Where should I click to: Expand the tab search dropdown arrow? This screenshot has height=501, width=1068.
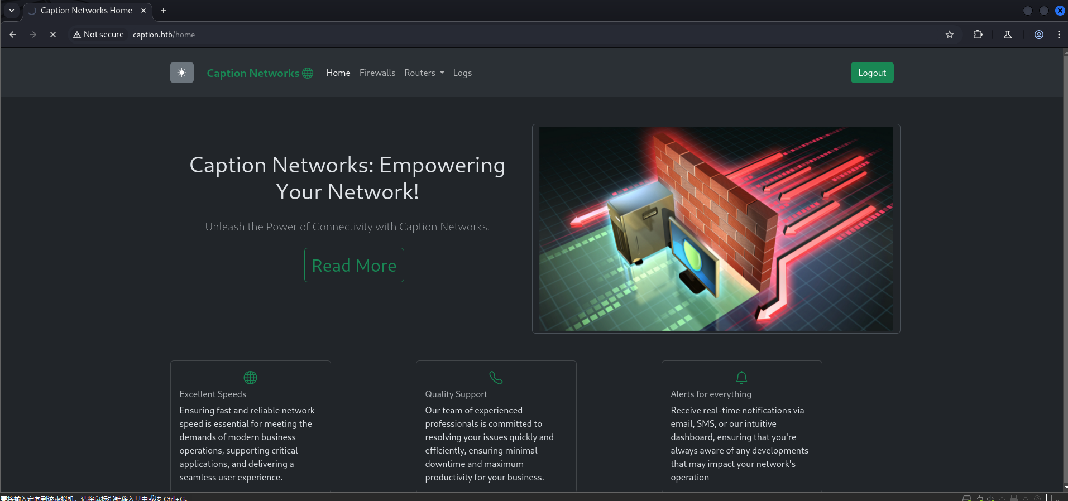(12, 11)
